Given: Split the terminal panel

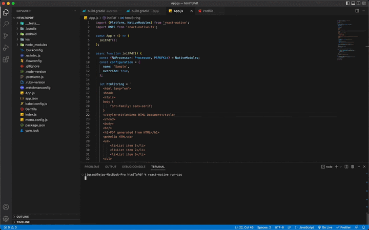Looking at the screenshot, I should point(346,166).
